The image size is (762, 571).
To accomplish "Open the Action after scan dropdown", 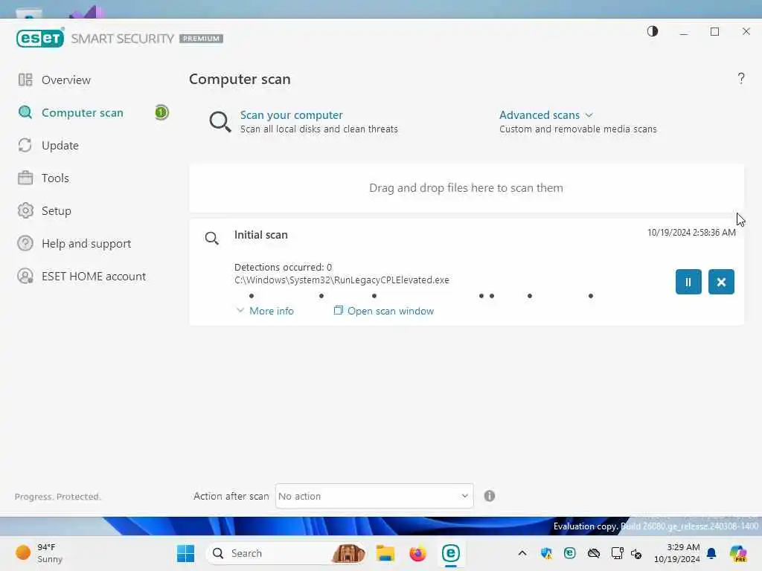I will [374, 496].
